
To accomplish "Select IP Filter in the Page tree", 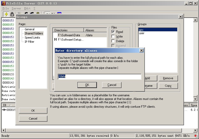I will 30,42.
